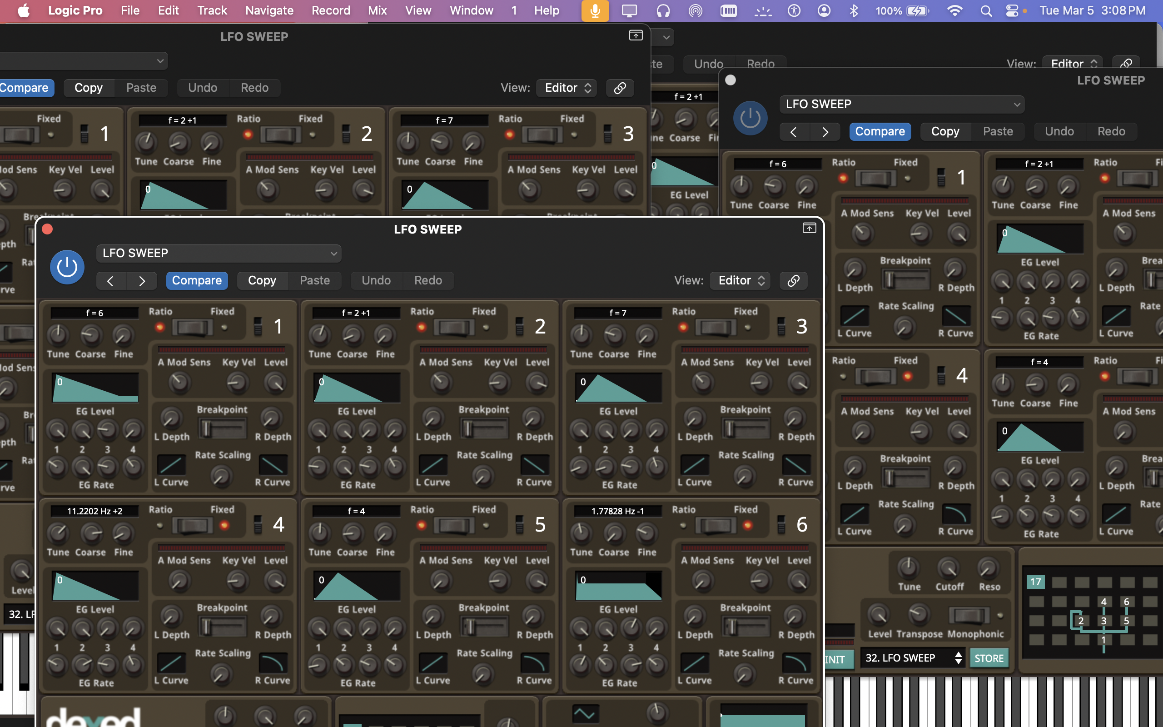Click the Transpose knob
The image size is (1163, 727).
(x=919, y=614)
